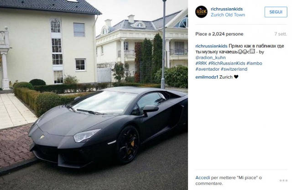This screenshot has width=292, height=190.
Task: Open the #aventador hashtag
Action: tap(208, 69)
